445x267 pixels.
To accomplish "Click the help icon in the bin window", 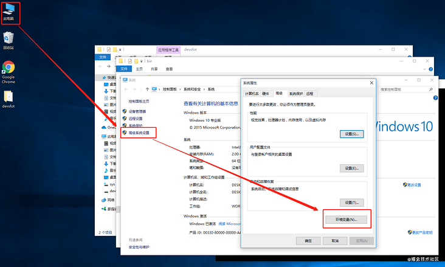I will click(x=431, y=69).
